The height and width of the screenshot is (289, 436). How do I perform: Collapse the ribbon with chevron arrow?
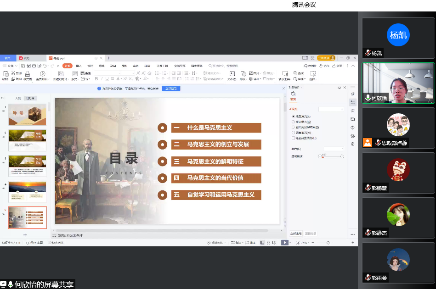click(353, 66)
